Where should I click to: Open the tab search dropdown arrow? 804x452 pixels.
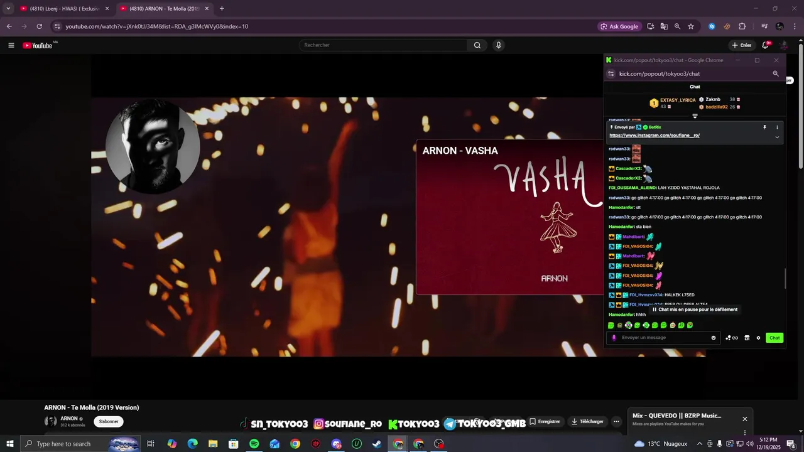[8, 9]
